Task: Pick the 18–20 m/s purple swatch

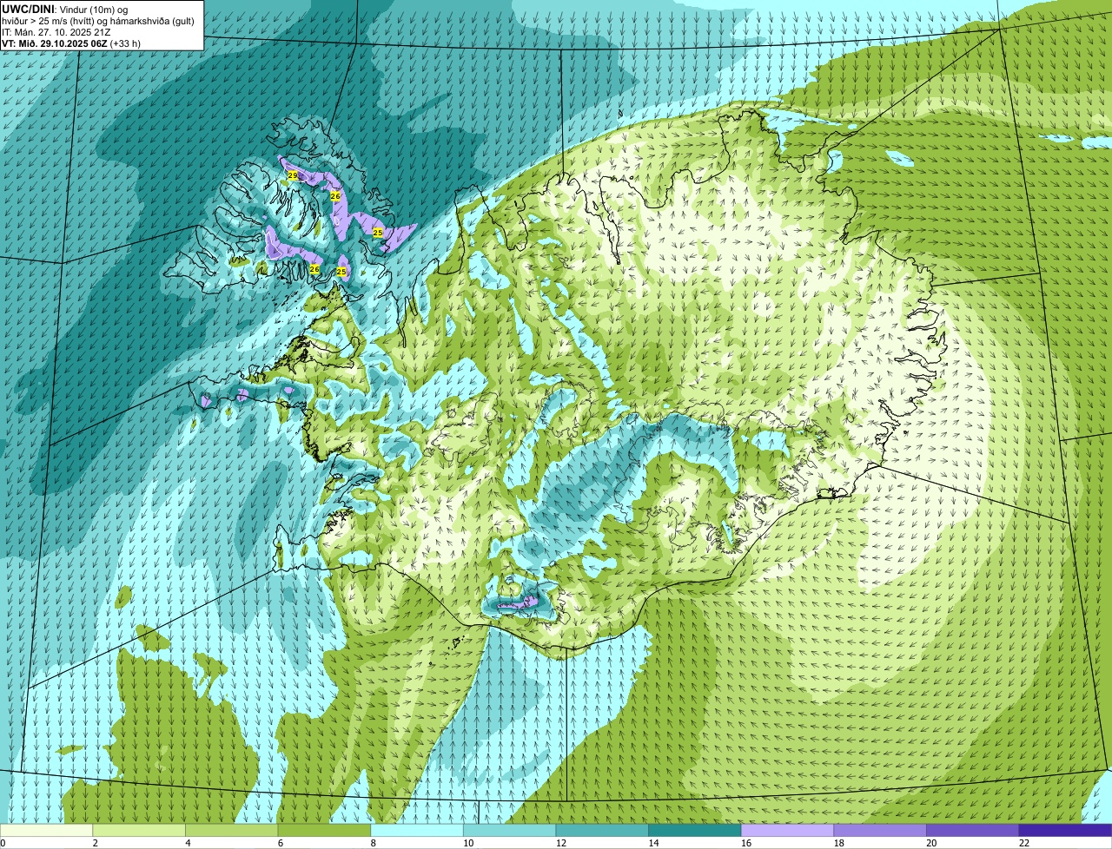Action: tap(880, 830)
